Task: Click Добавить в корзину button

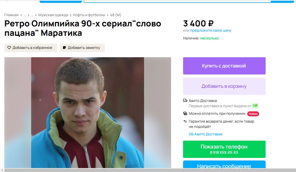Action: pyautogui.click(x=224, y=86)
